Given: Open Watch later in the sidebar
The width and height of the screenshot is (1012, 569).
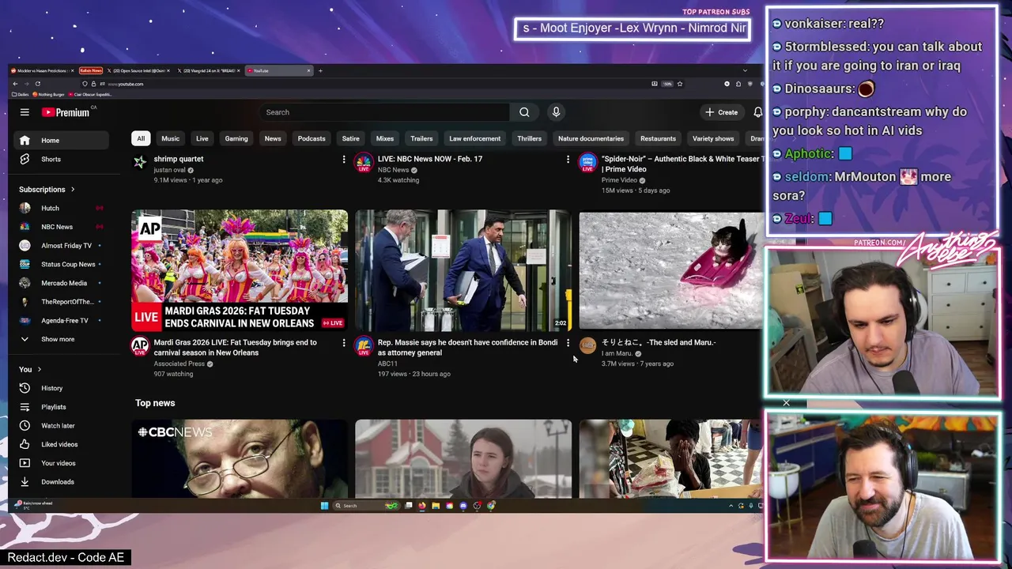Looking at the screenshot, I should click(61, 426).
